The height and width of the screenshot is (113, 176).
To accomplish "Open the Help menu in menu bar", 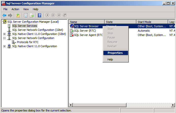I will 36,9.
